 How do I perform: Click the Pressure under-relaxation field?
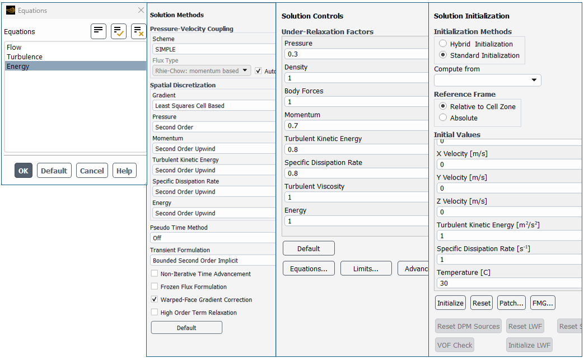click(357, 54)
